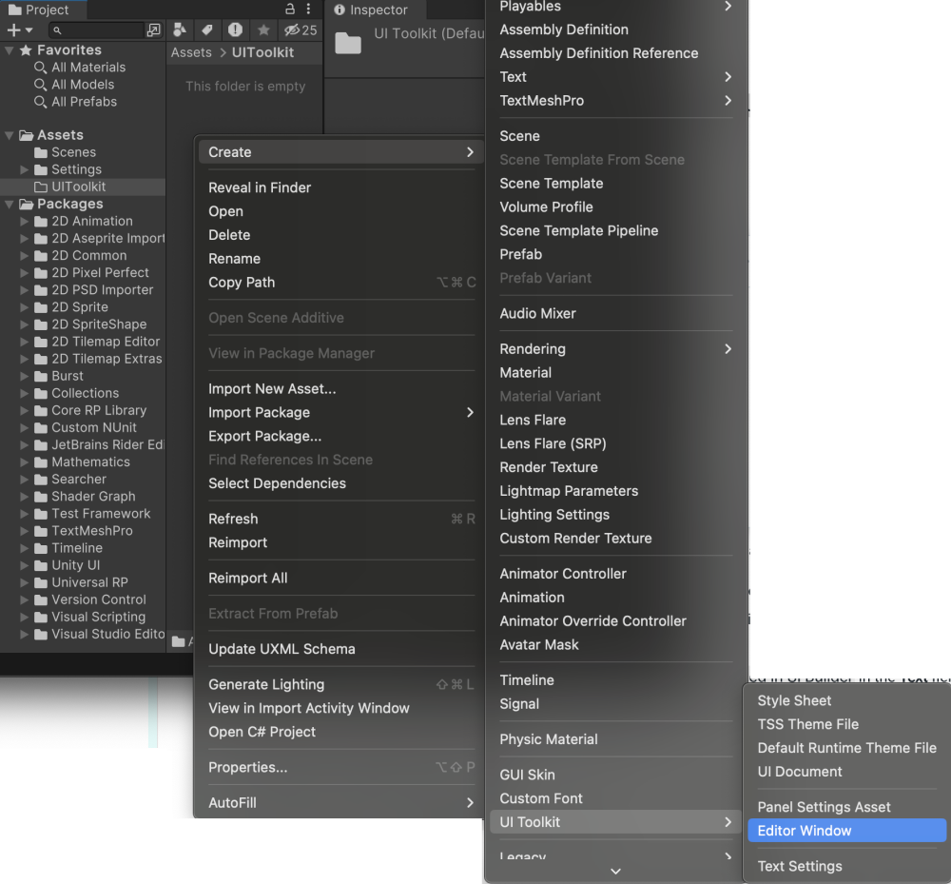The width and height of the screenshot is (951, 884).
Task: Toggle the Project window padlock
Action: pos(288,9)
